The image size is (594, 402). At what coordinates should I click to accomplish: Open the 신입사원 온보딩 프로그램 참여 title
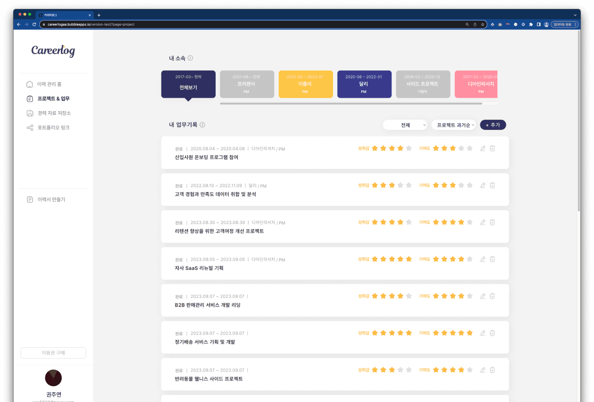pos(206,158)
